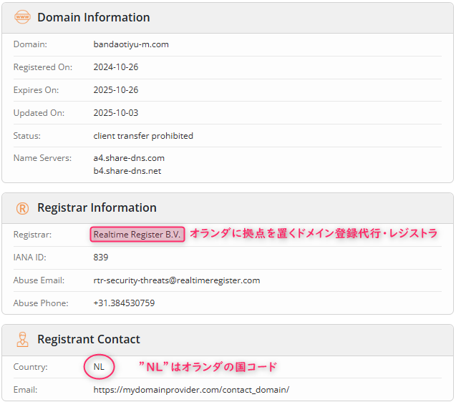Click the rtr-security-threats abuse email address
Viewport: 456px width, 402px height.
pos(177,280)
